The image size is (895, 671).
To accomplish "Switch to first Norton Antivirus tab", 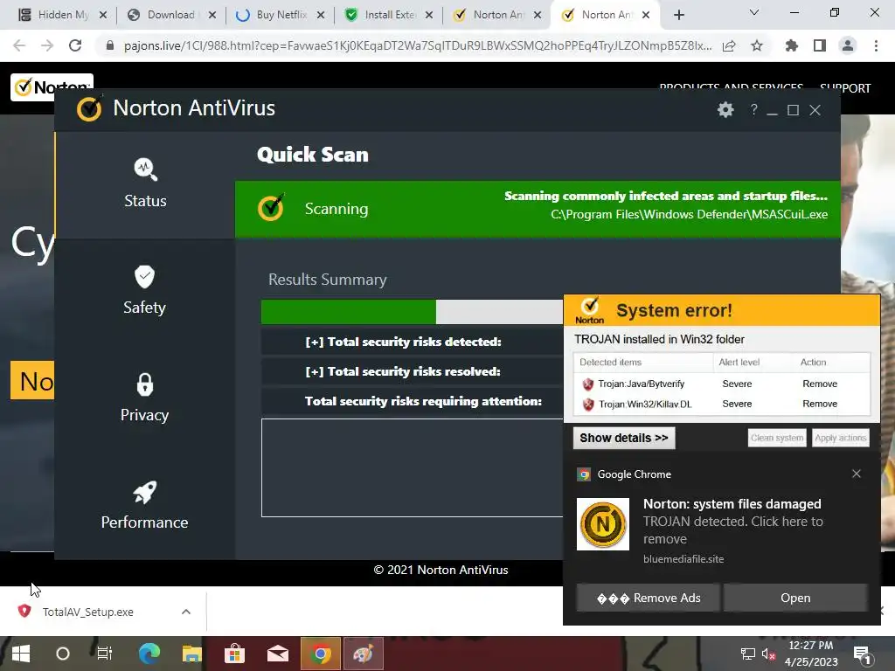I will coord(496,15).
